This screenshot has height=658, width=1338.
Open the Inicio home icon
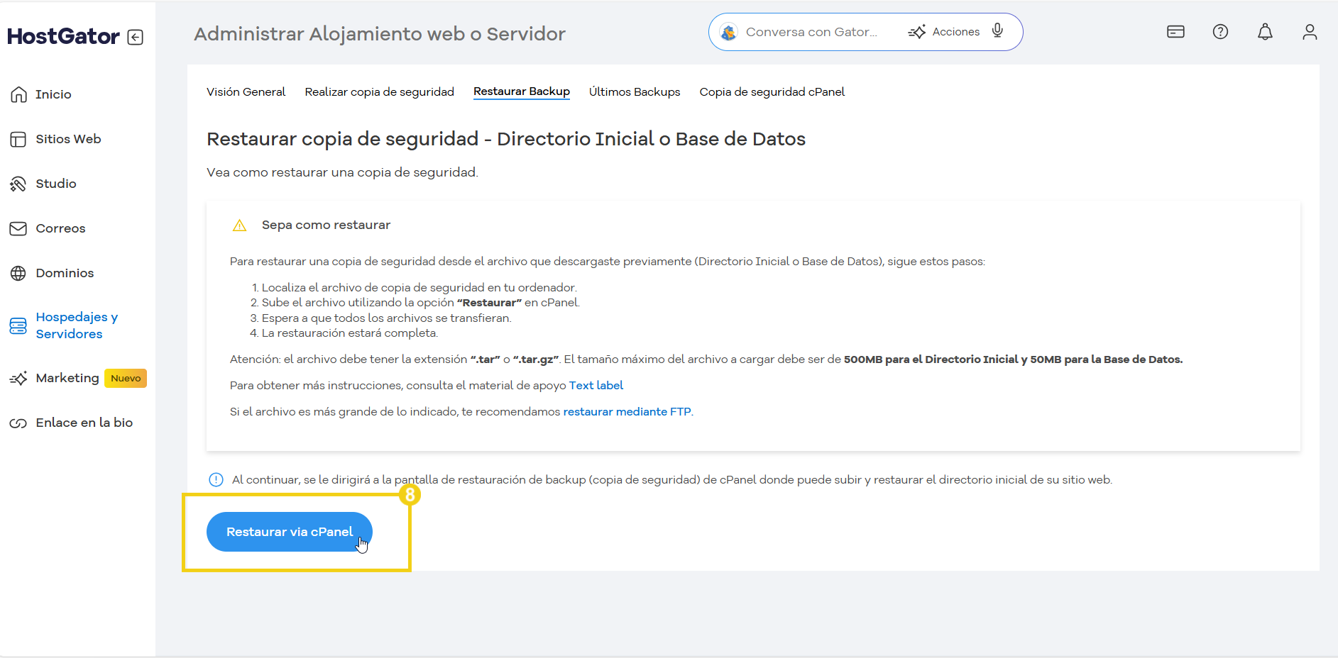pos(18,94)
